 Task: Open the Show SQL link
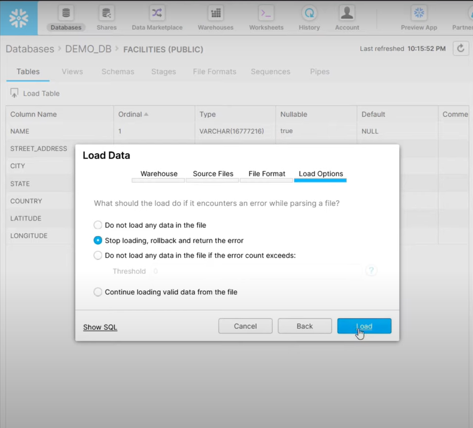point(100,327)
